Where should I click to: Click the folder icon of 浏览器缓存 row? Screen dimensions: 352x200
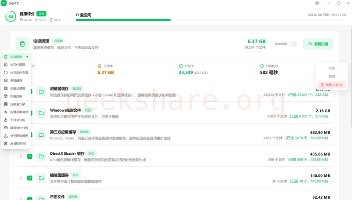[41, 91]
